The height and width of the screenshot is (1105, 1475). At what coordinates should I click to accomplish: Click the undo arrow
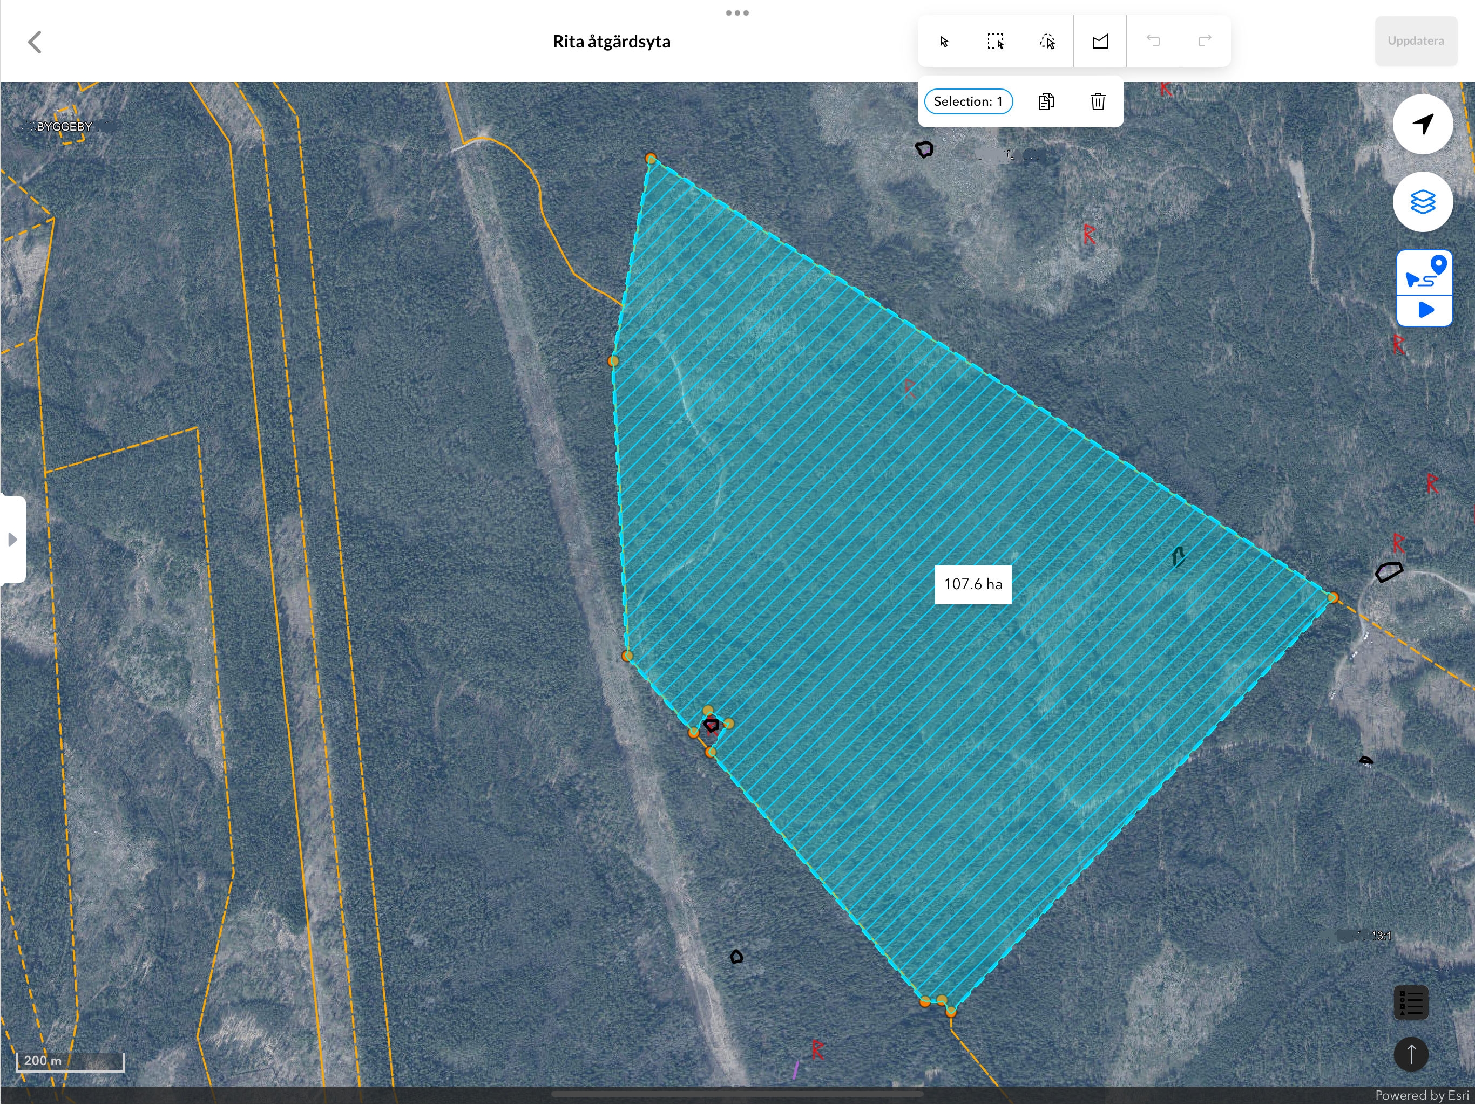1153,42
